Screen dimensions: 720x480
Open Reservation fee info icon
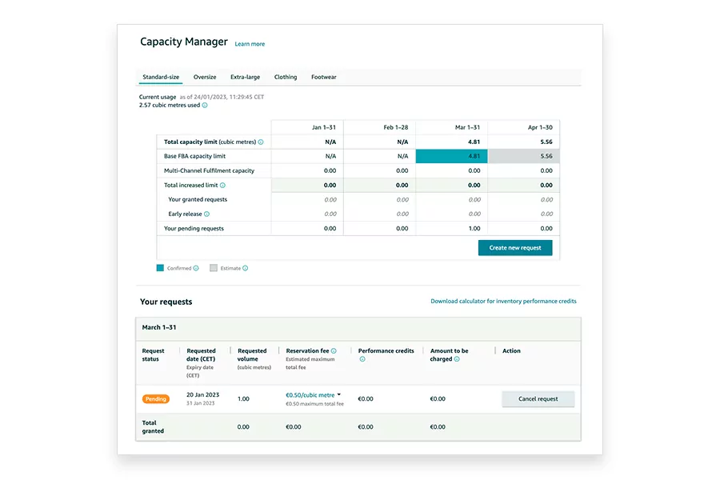click(334, 351)
